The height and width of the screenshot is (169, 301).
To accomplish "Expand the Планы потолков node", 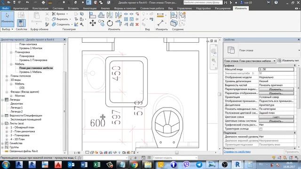I will (x=7, y=76).
